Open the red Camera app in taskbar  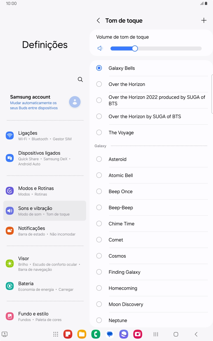point(138,334)
